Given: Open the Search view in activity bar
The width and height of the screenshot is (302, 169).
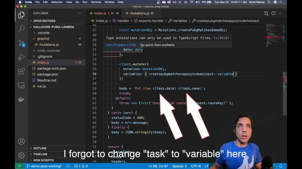Looking at the screenshot, I should click(21, 29).
